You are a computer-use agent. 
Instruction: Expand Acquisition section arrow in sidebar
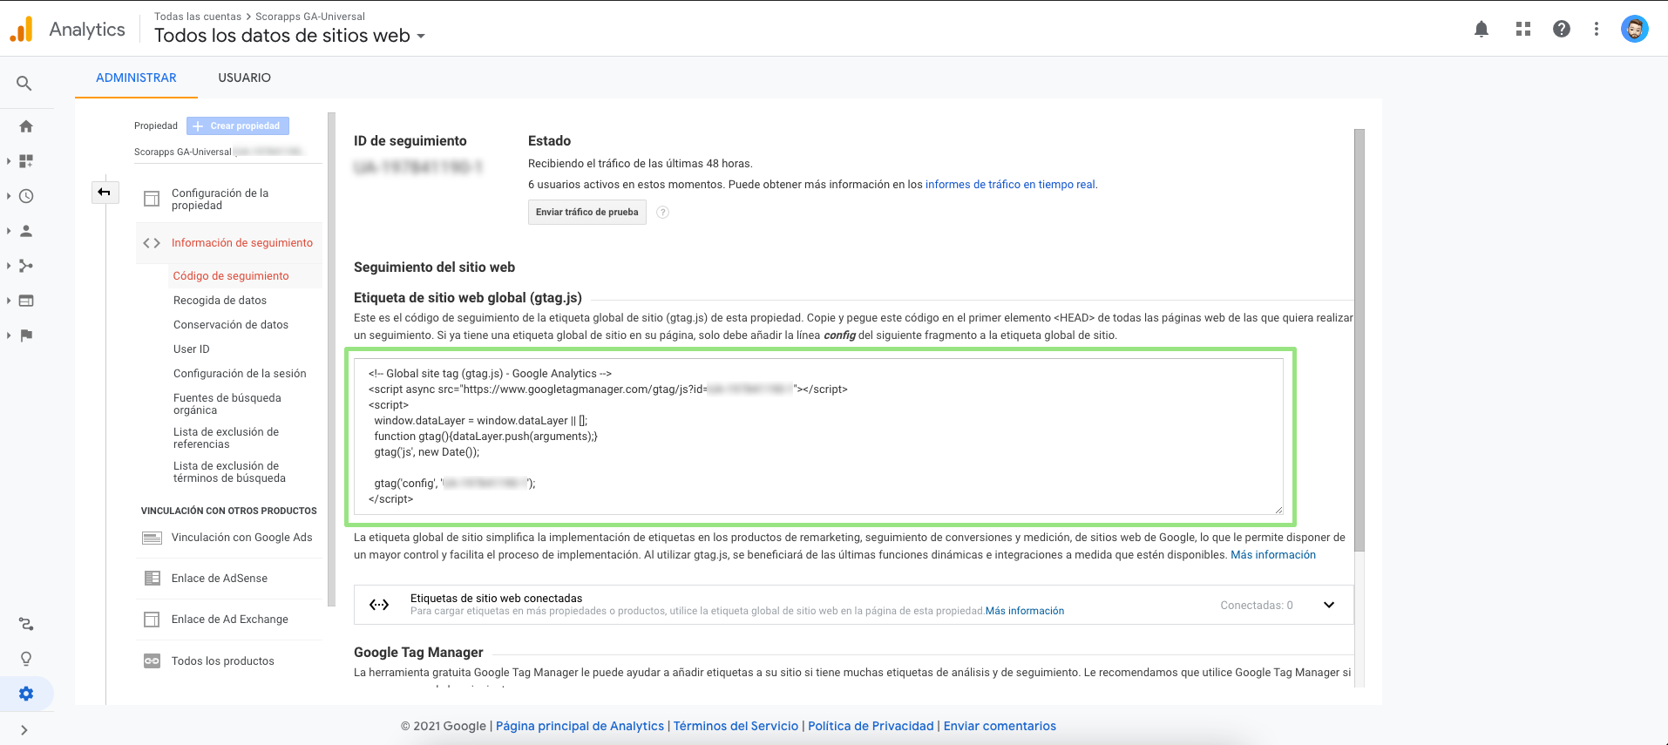(9, 266)
